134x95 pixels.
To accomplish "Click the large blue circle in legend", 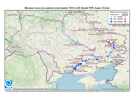I will [x=111, y=19].
